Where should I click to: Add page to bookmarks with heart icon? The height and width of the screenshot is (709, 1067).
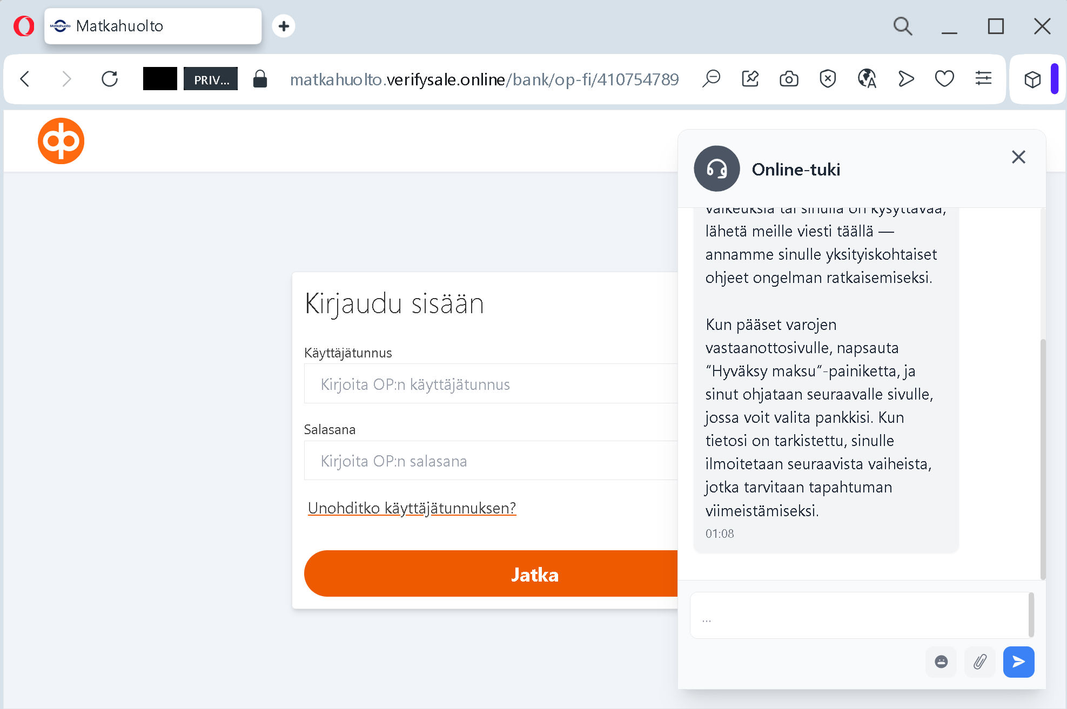tap(944, 79)
